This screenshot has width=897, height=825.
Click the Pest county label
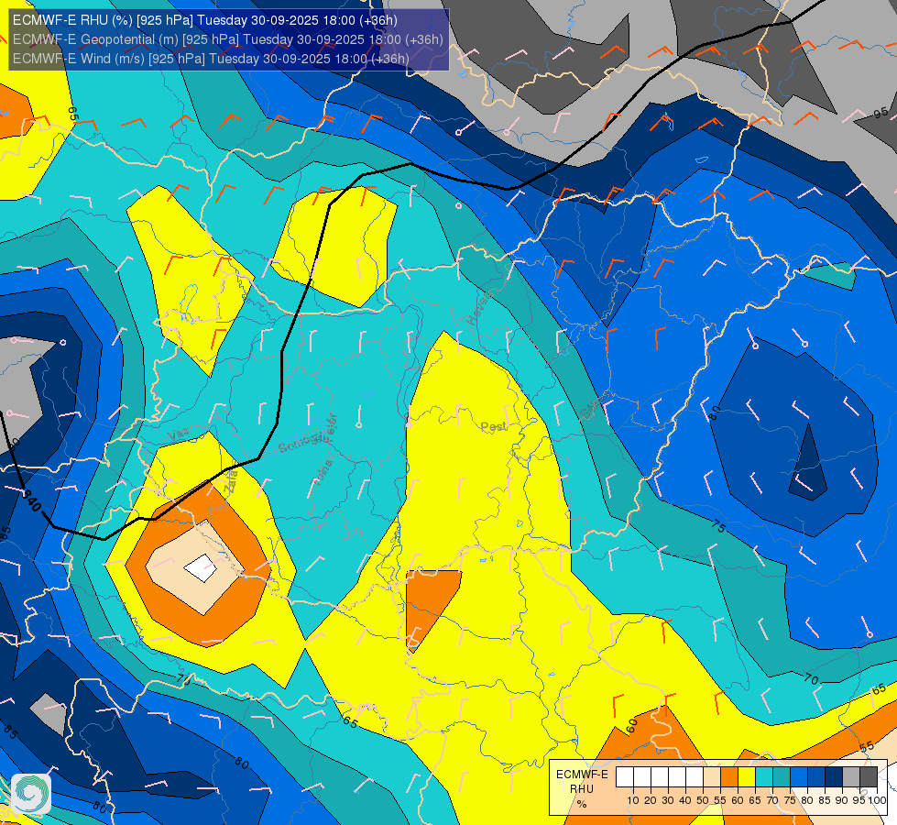pyautogui.click(x=493, y=426)
